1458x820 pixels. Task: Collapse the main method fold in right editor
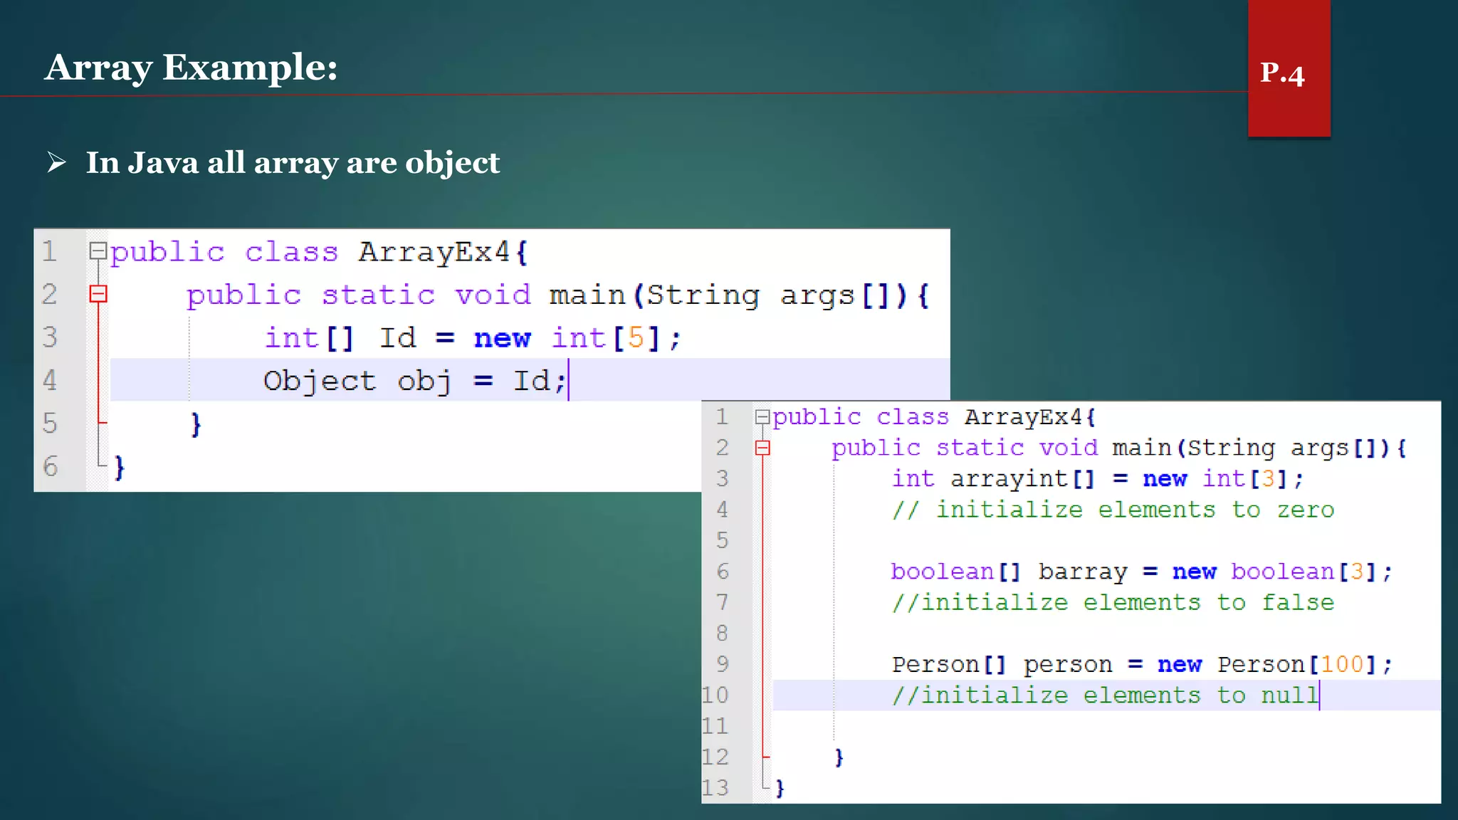click(x=762, y=448)
